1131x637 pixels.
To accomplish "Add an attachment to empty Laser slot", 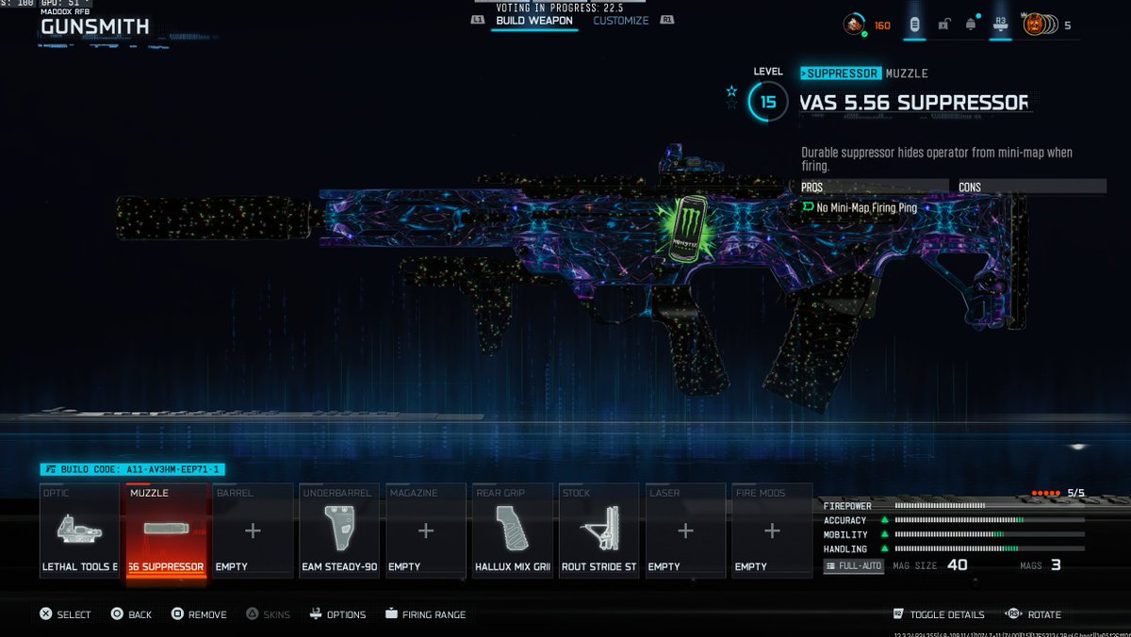I will point(686,531).
